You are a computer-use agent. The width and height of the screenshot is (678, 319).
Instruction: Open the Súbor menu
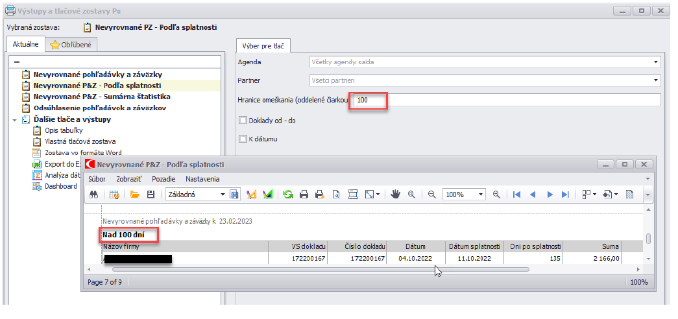coord(97,179)
